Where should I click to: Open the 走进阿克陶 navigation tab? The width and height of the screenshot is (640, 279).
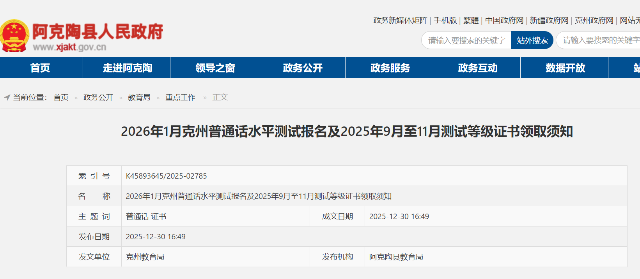(x=127, y=68)
